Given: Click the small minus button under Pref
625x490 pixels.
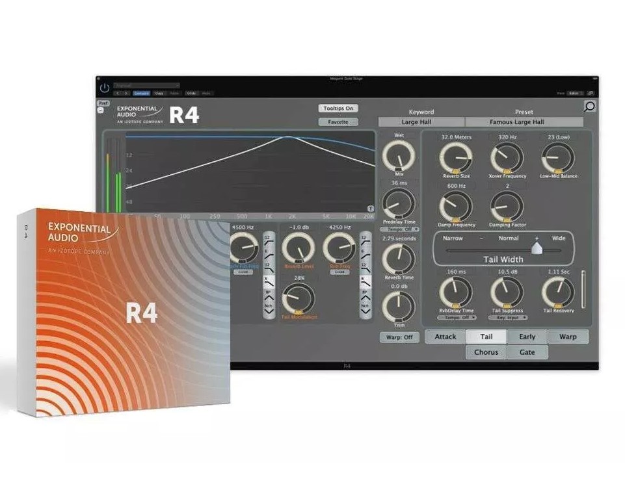Looking at the screenshot, I should 100,110.
